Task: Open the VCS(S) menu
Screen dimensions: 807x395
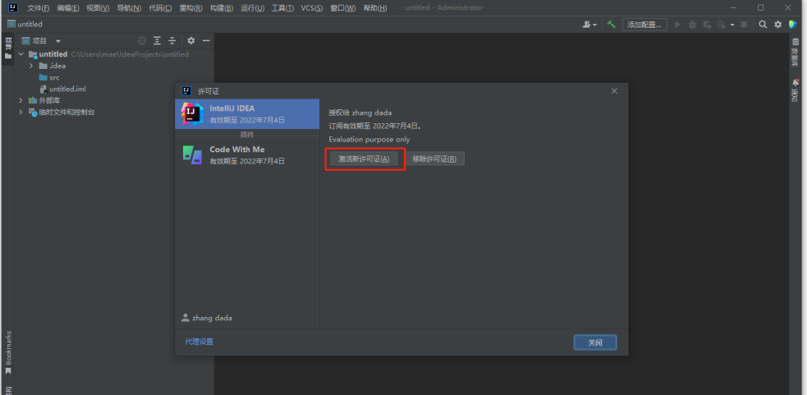Action: tap(312, 7)
